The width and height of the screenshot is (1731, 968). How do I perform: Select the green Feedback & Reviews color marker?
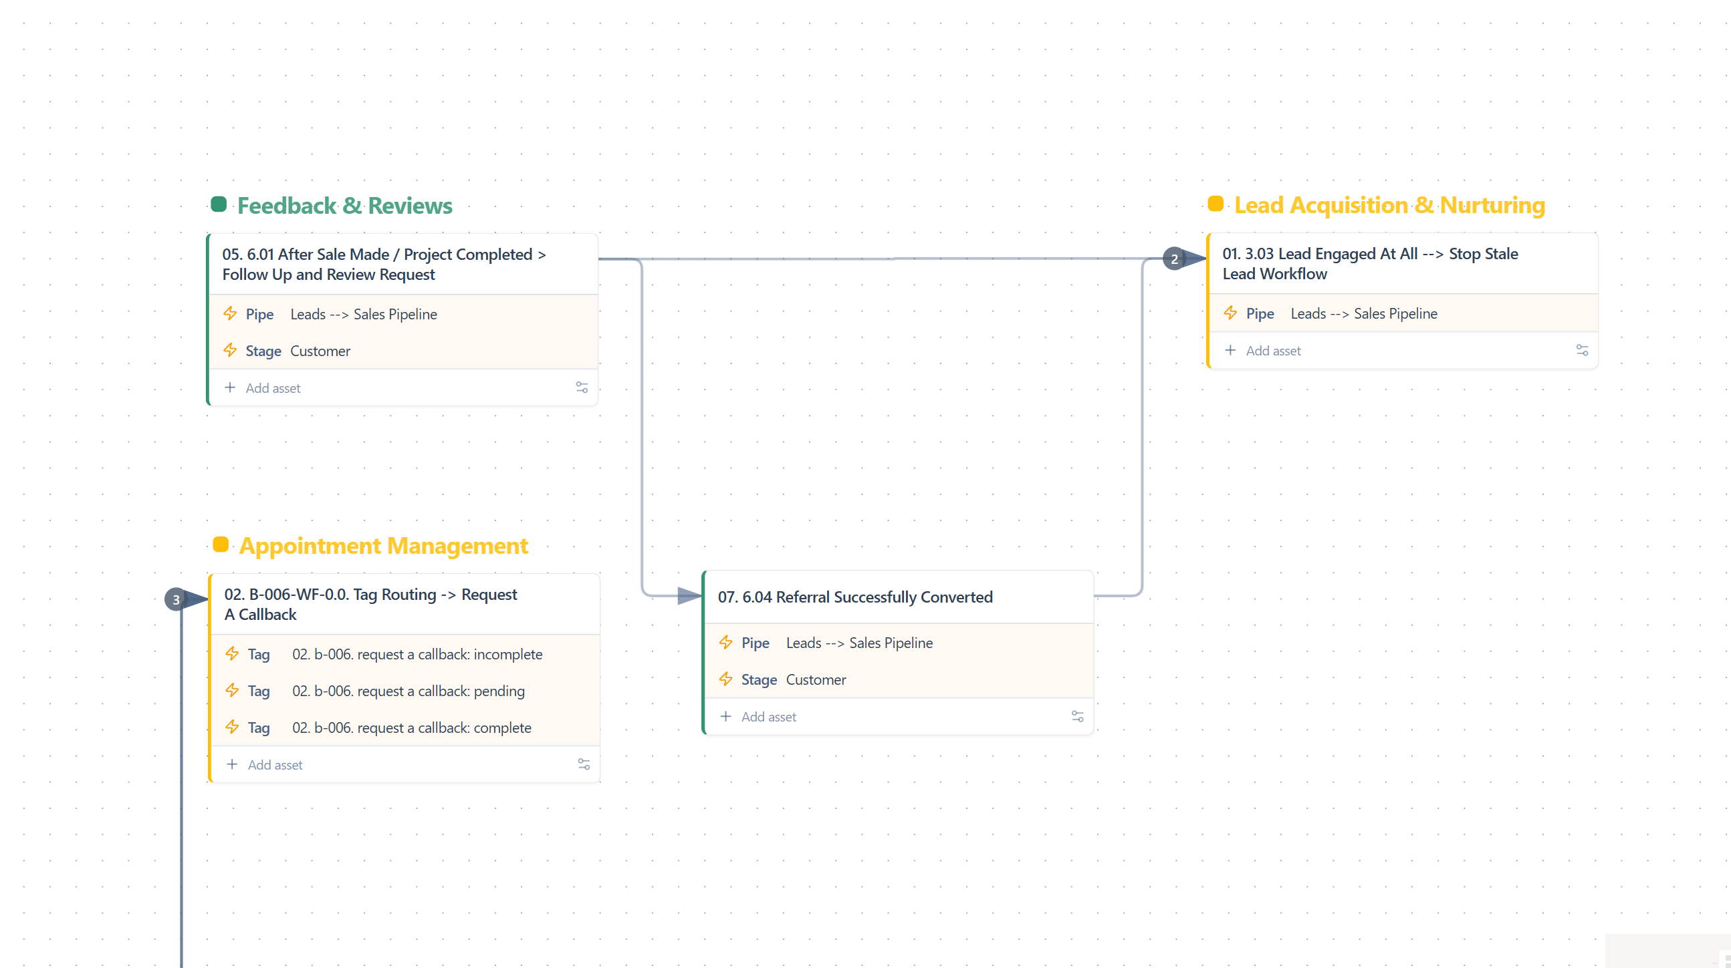tap(219, 204)
